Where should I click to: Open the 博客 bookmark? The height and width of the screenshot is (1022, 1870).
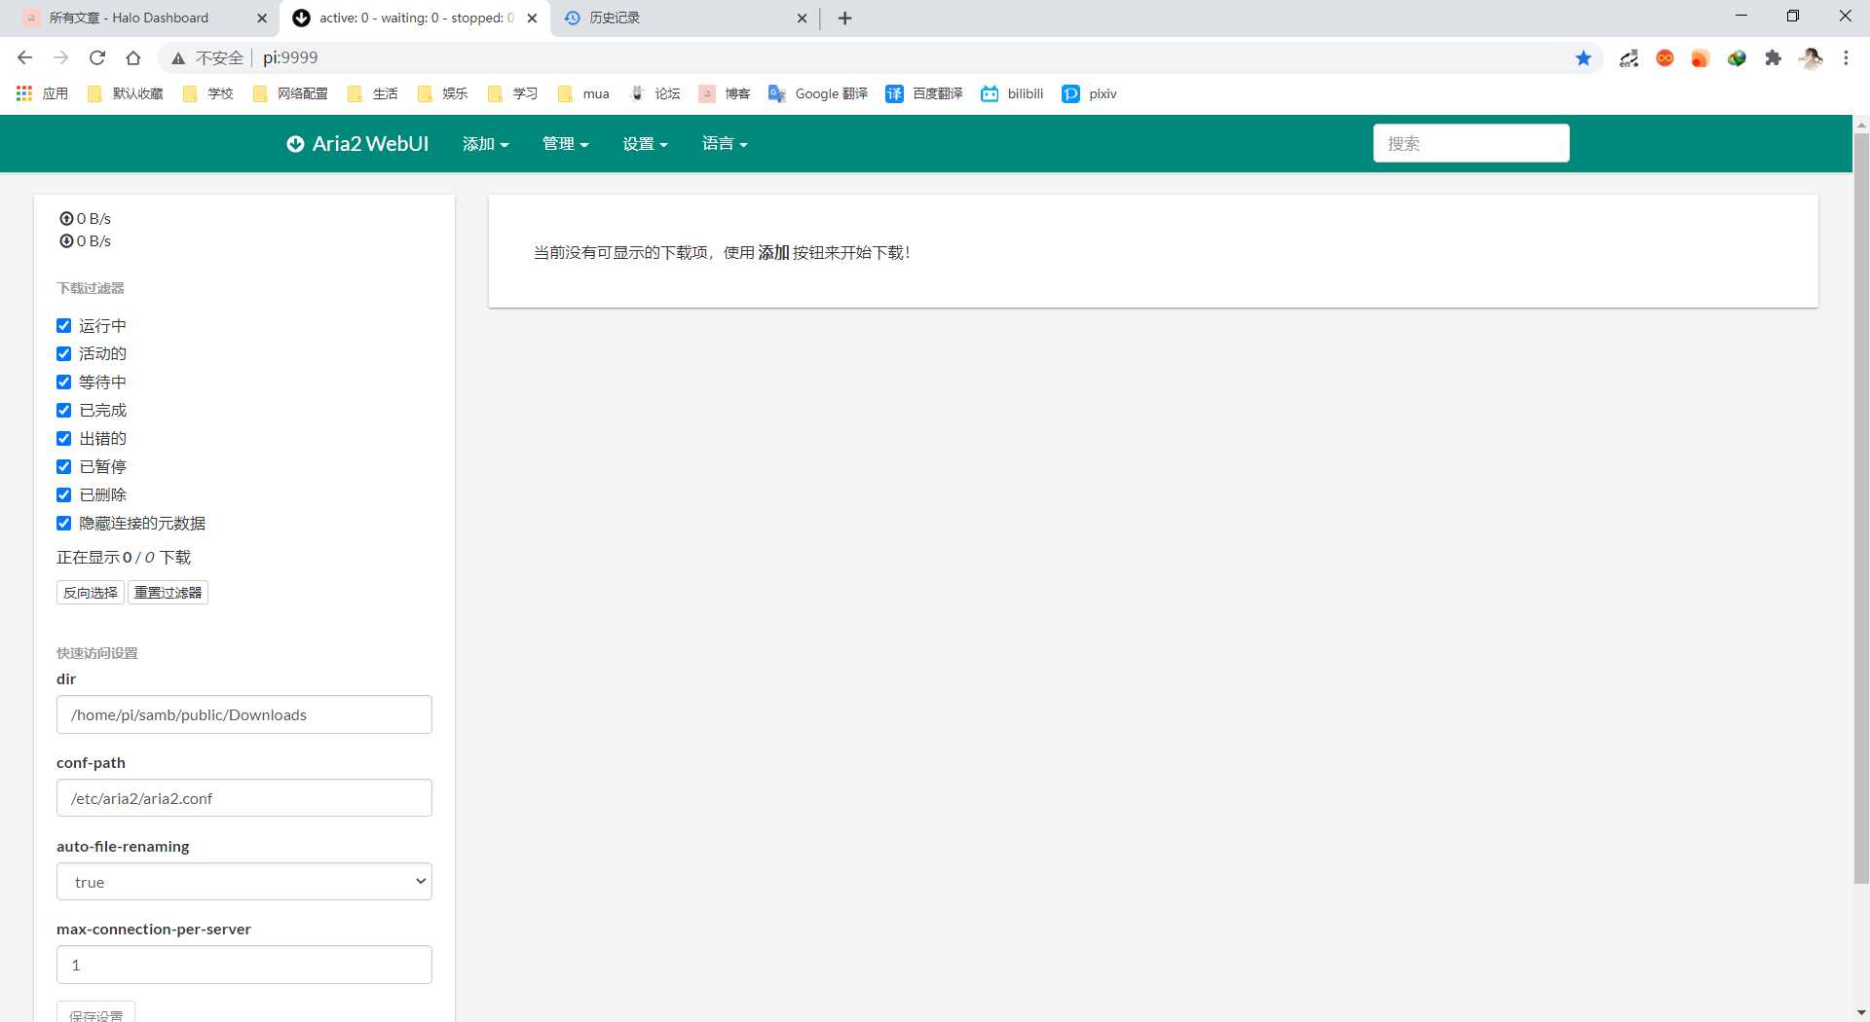click(x=725, y=93)
